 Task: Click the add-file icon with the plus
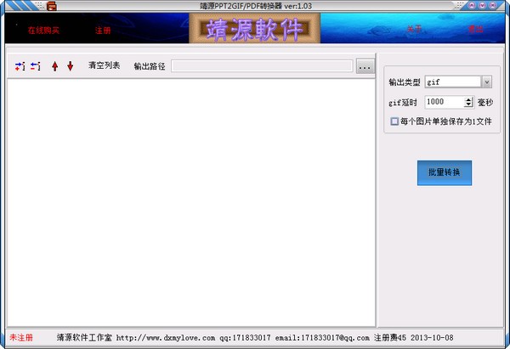(20, 66)
